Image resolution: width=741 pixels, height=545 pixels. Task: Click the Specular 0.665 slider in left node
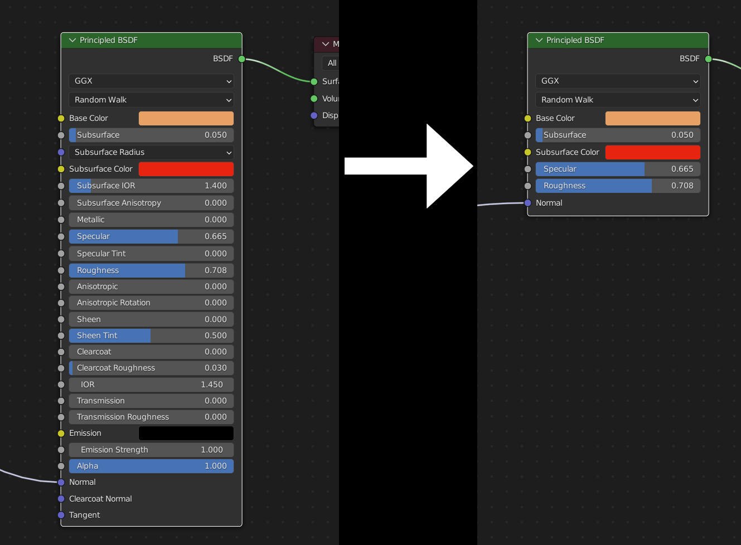[x=152, y=236]
